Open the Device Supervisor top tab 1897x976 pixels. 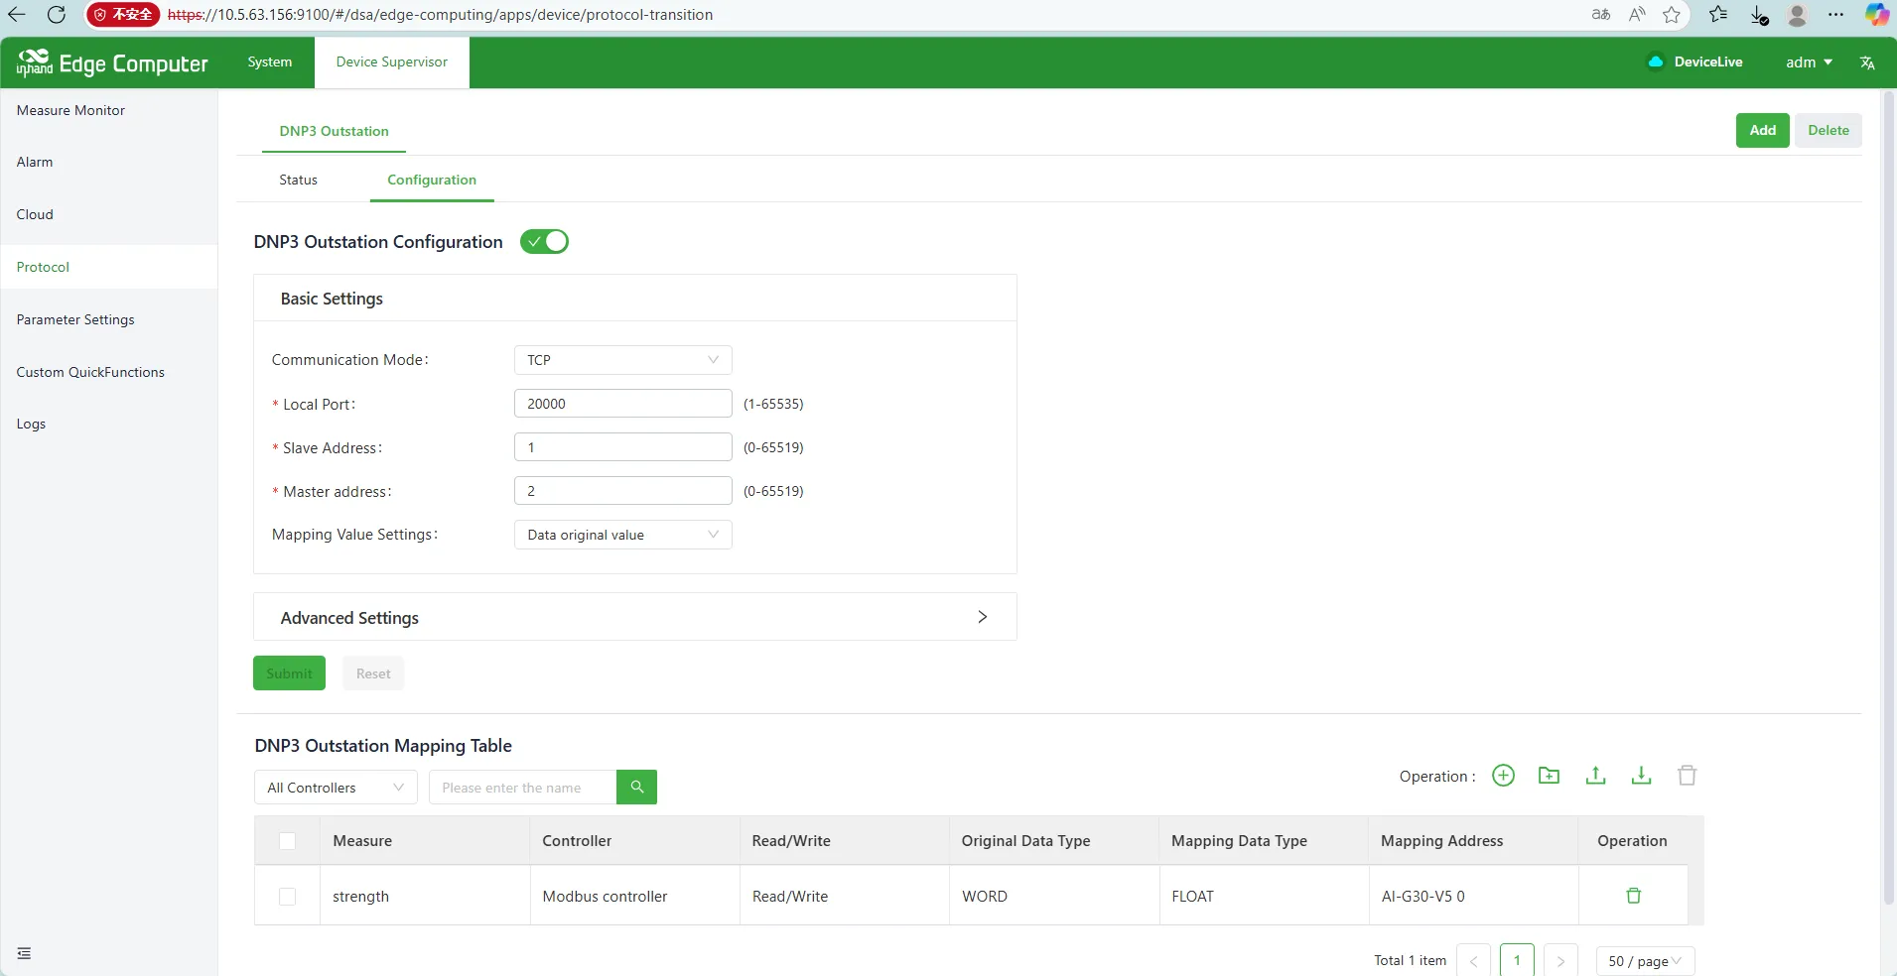point(392,61)
